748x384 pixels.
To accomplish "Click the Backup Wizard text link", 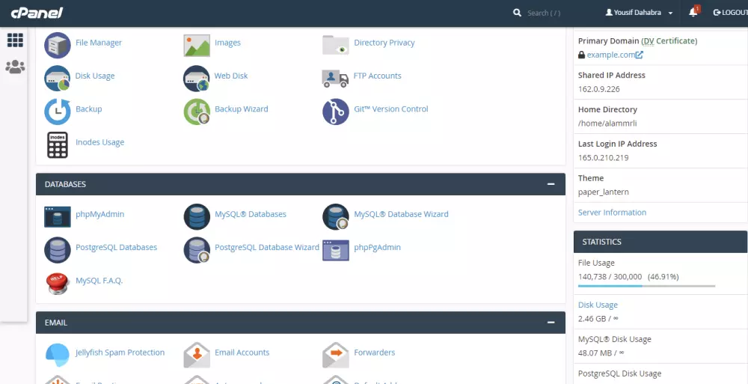I will 242,109.
